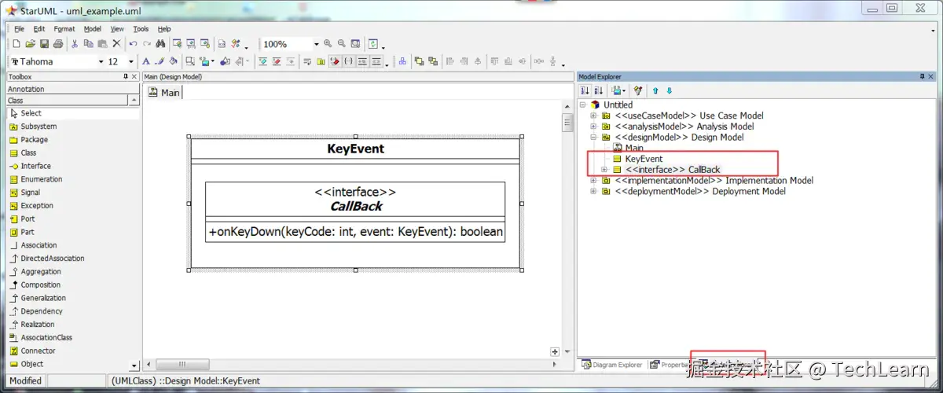Open the font size 12 dropdown
The width and height of the screenshot is (943, 393).
pyautogui.click(x=130, y=61)
